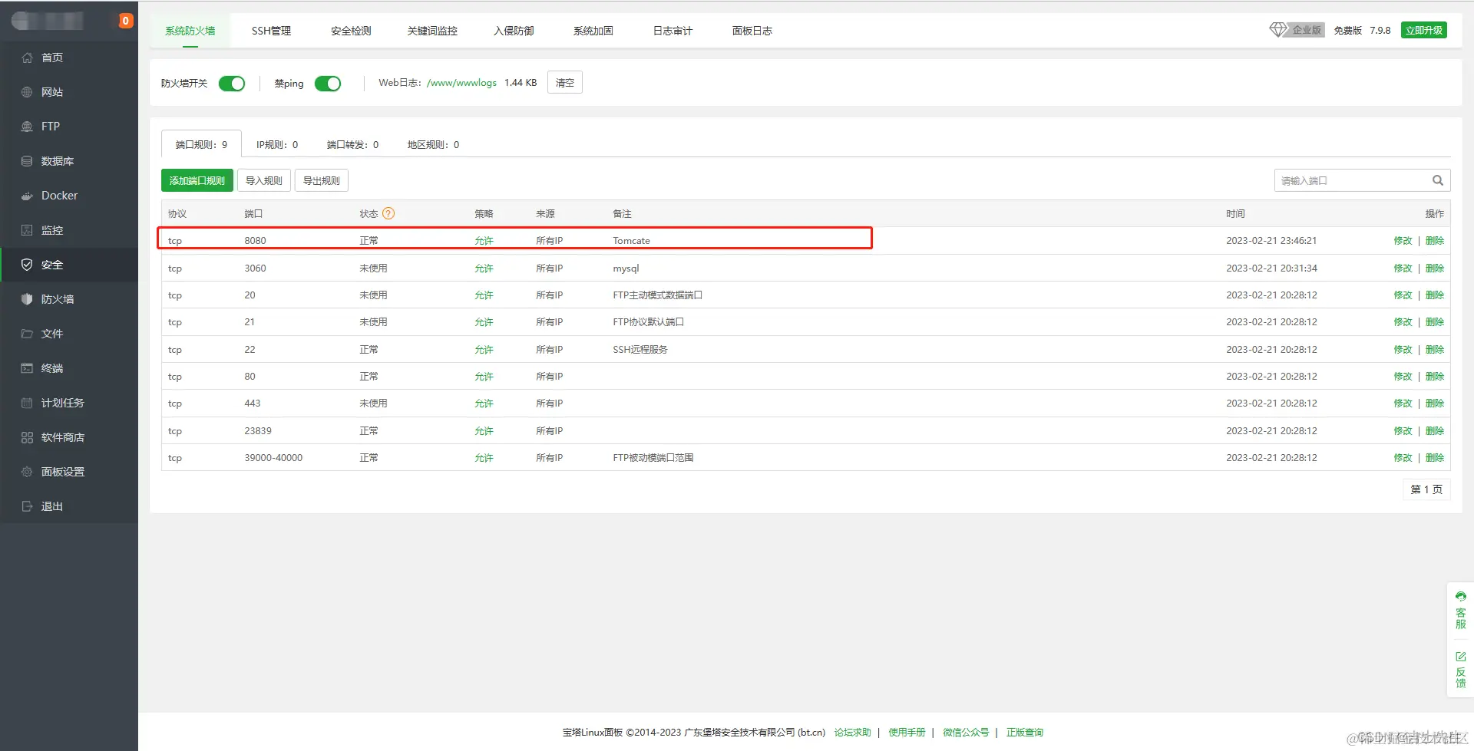Click the 导出规则 button
This screenshot has width=1474, height=751.
[x=322, y=180]
